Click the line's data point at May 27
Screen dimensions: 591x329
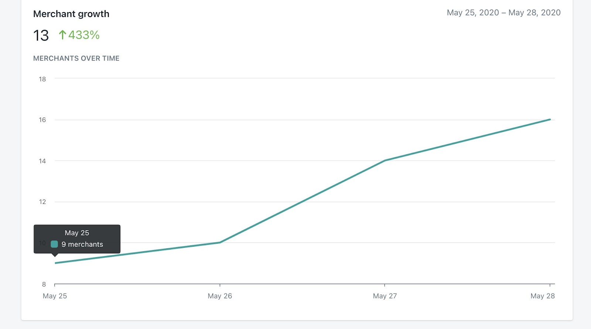pos(385,160)
